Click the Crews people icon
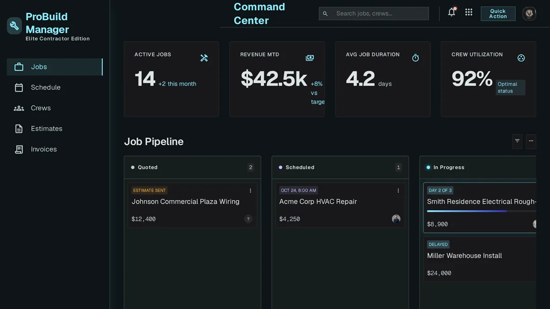Screen dimensions: 550x309 pos(19,108)
